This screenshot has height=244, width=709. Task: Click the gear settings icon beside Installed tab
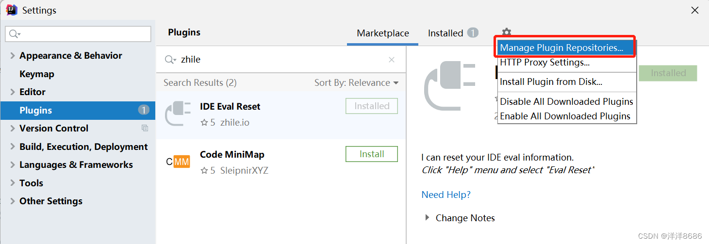click(x=506, y=32)
